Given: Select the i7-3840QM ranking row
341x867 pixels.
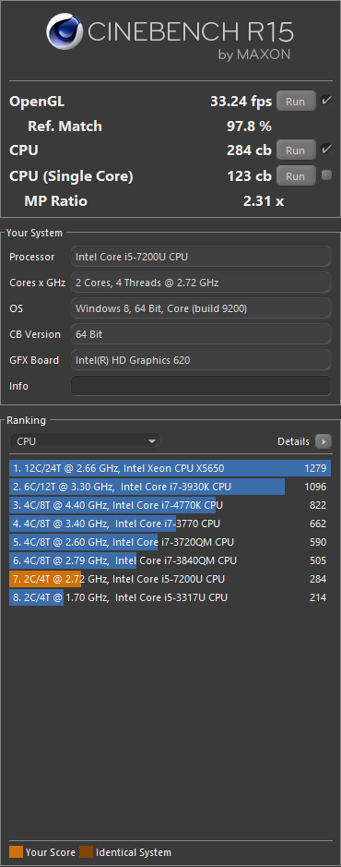Looking at the screenshot, I should [x=170, y=560].
